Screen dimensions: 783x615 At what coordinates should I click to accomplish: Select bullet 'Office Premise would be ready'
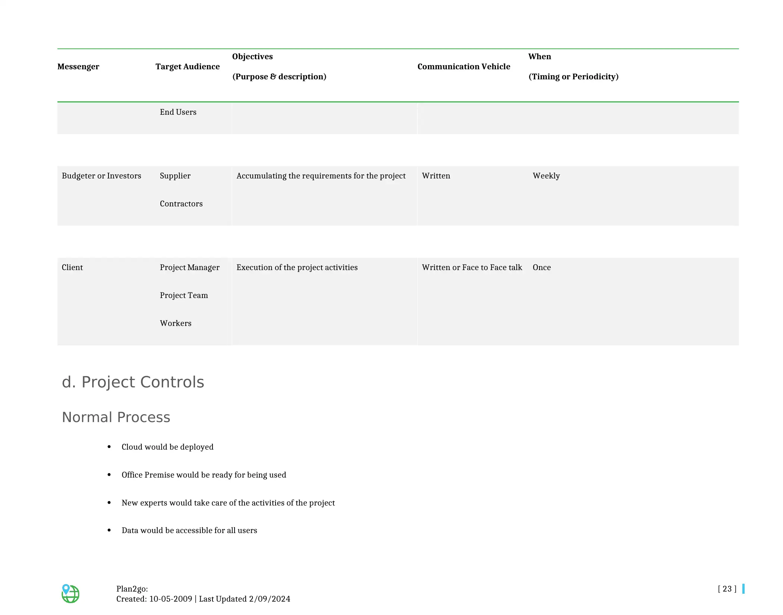click(204, 475)
